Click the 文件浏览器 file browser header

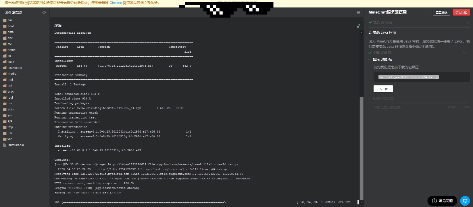point(14,12)
